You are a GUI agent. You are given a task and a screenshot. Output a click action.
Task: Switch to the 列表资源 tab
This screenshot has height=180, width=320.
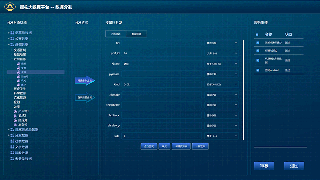point(116,34)
